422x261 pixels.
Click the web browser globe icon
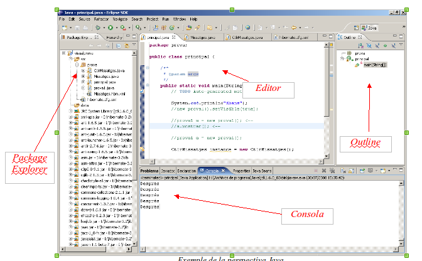(x=248, y=28)
